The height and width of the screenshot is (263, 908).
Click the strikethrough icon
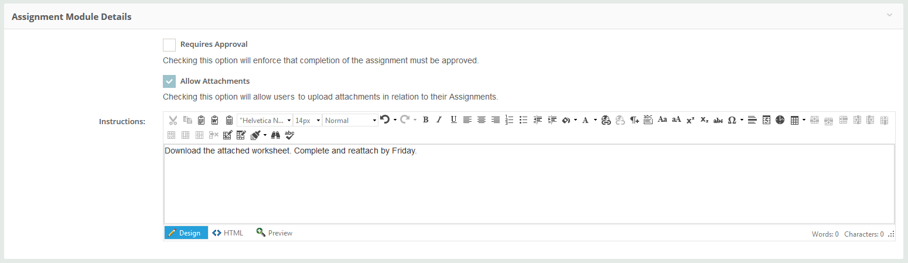[x=718, y=120]
